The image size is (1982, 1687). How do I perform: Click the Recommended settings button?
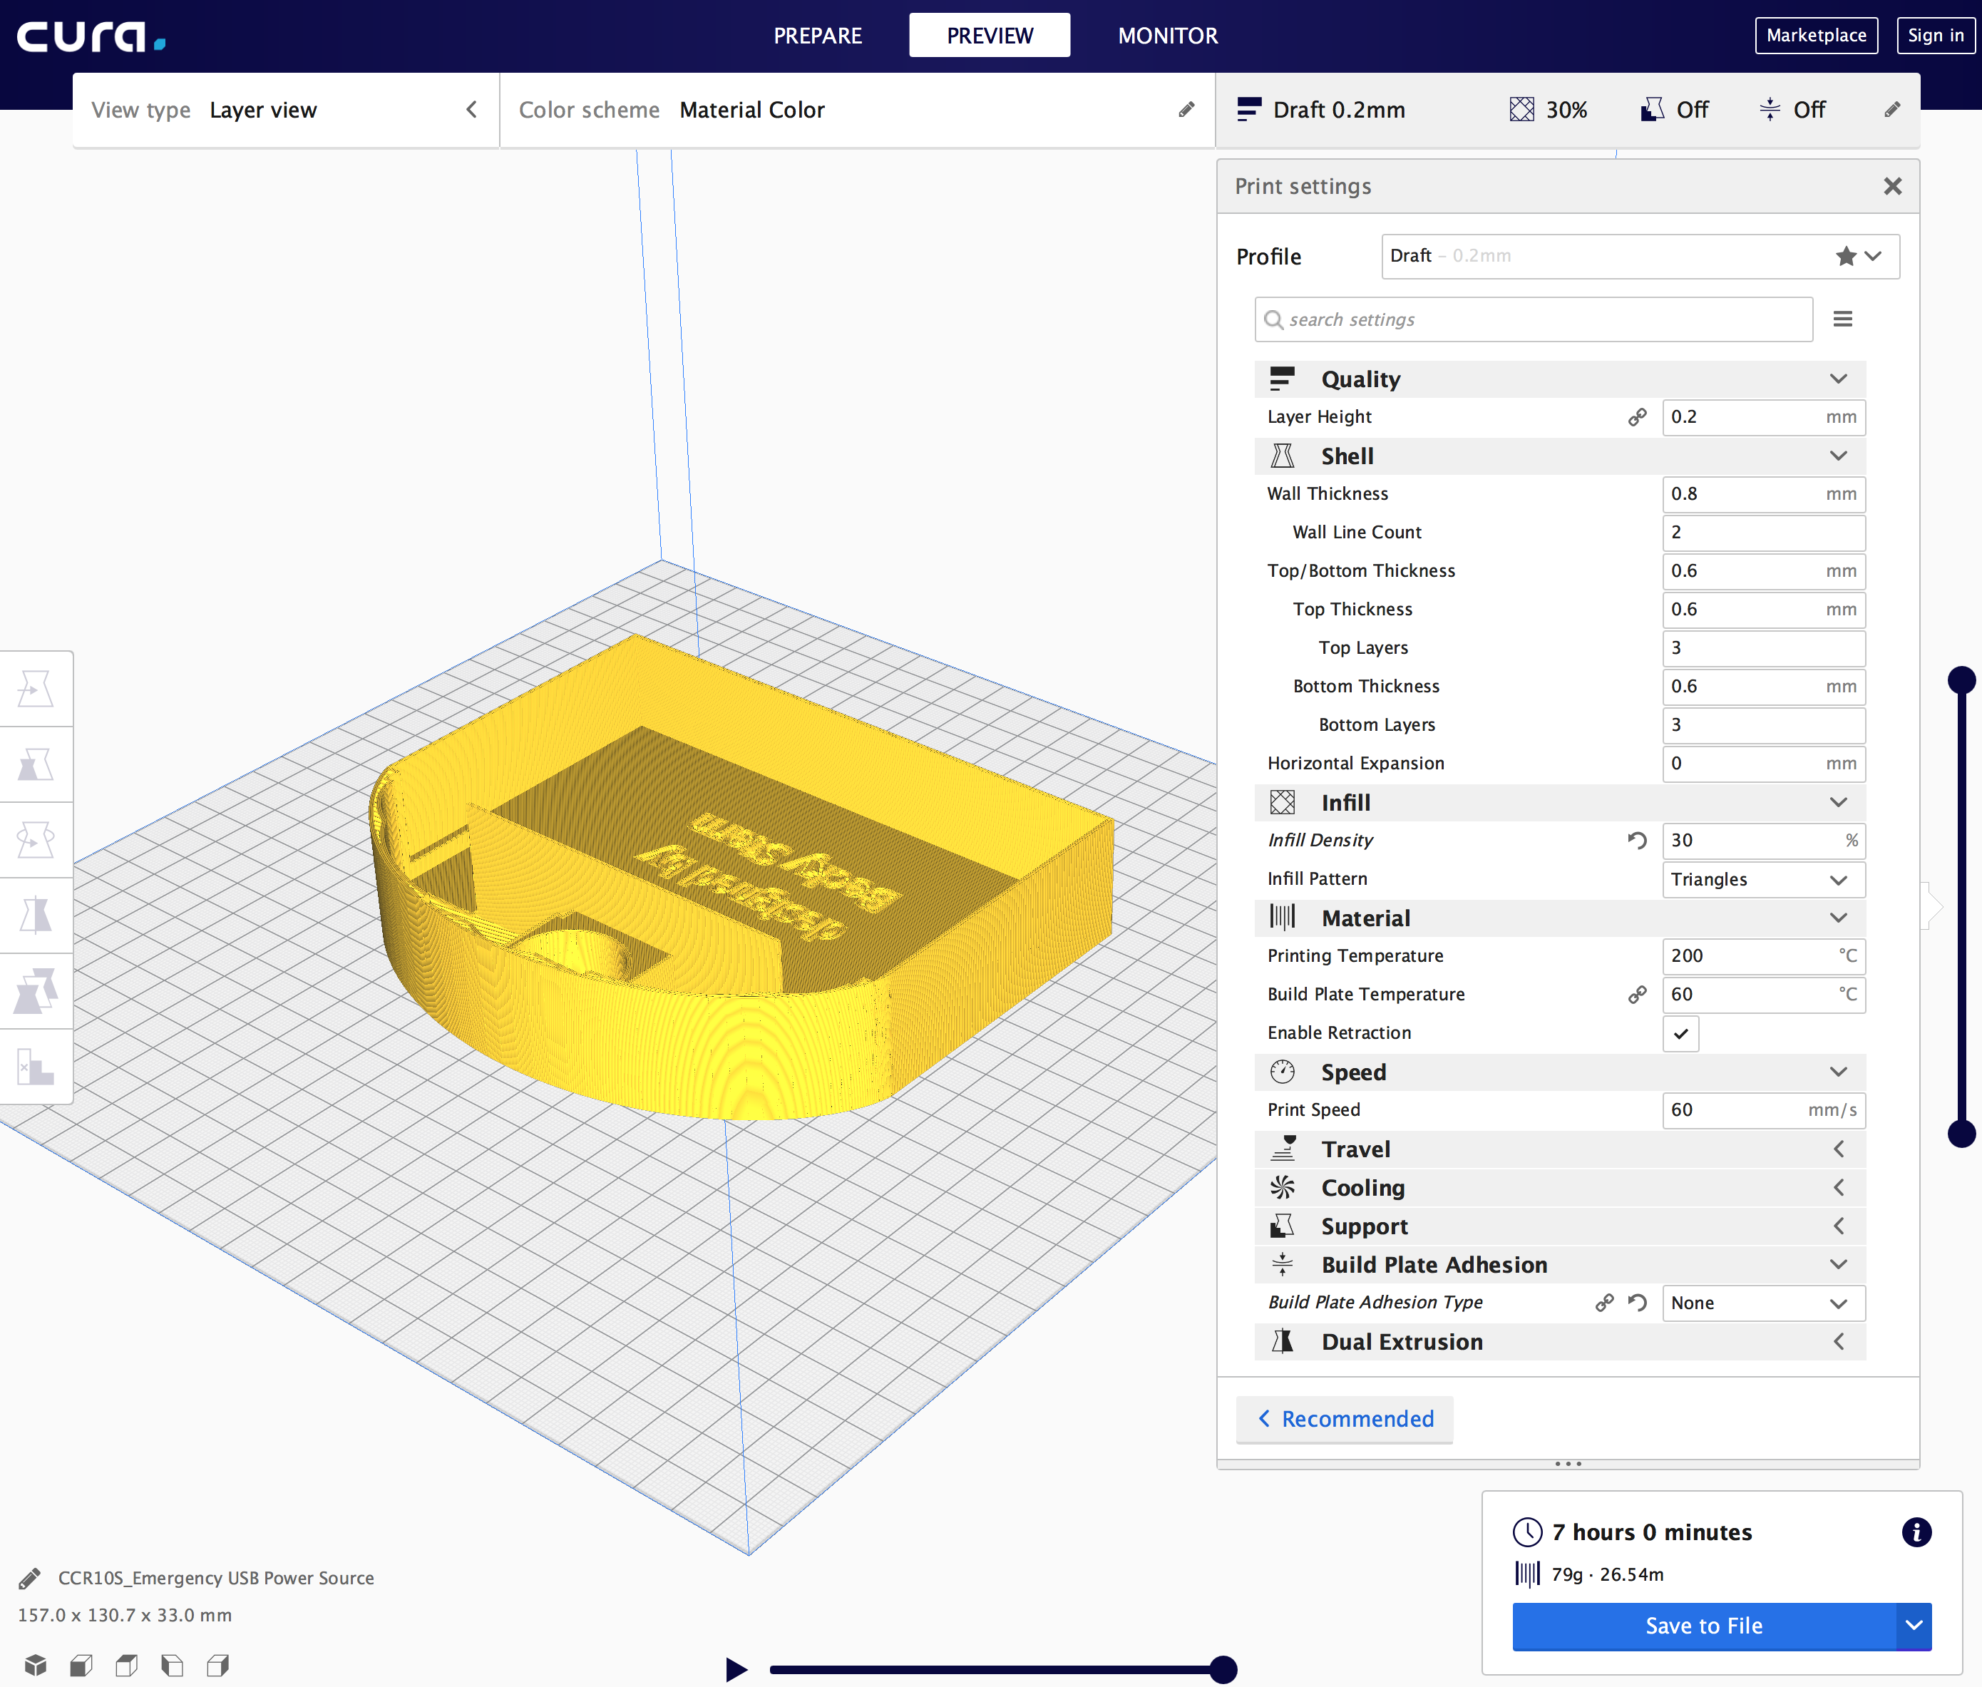click(x=1342, y=1417)
